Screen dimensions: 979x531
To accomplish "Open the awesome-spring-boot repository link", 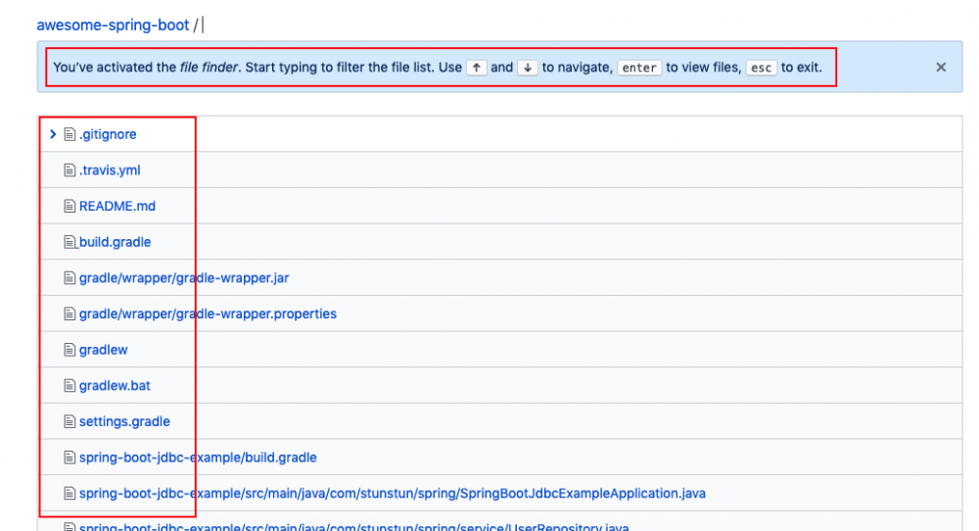I will point(113,25).
